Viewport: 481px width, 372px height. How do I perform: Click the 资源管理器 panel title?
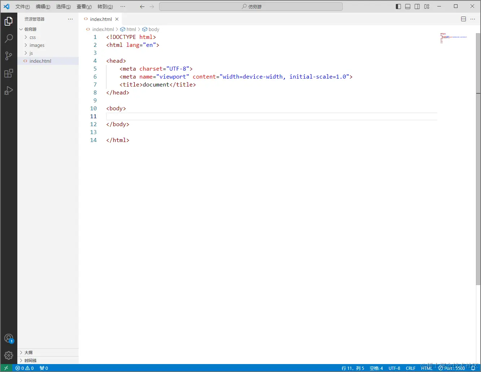pyautogui.click(x=35, y=19)
